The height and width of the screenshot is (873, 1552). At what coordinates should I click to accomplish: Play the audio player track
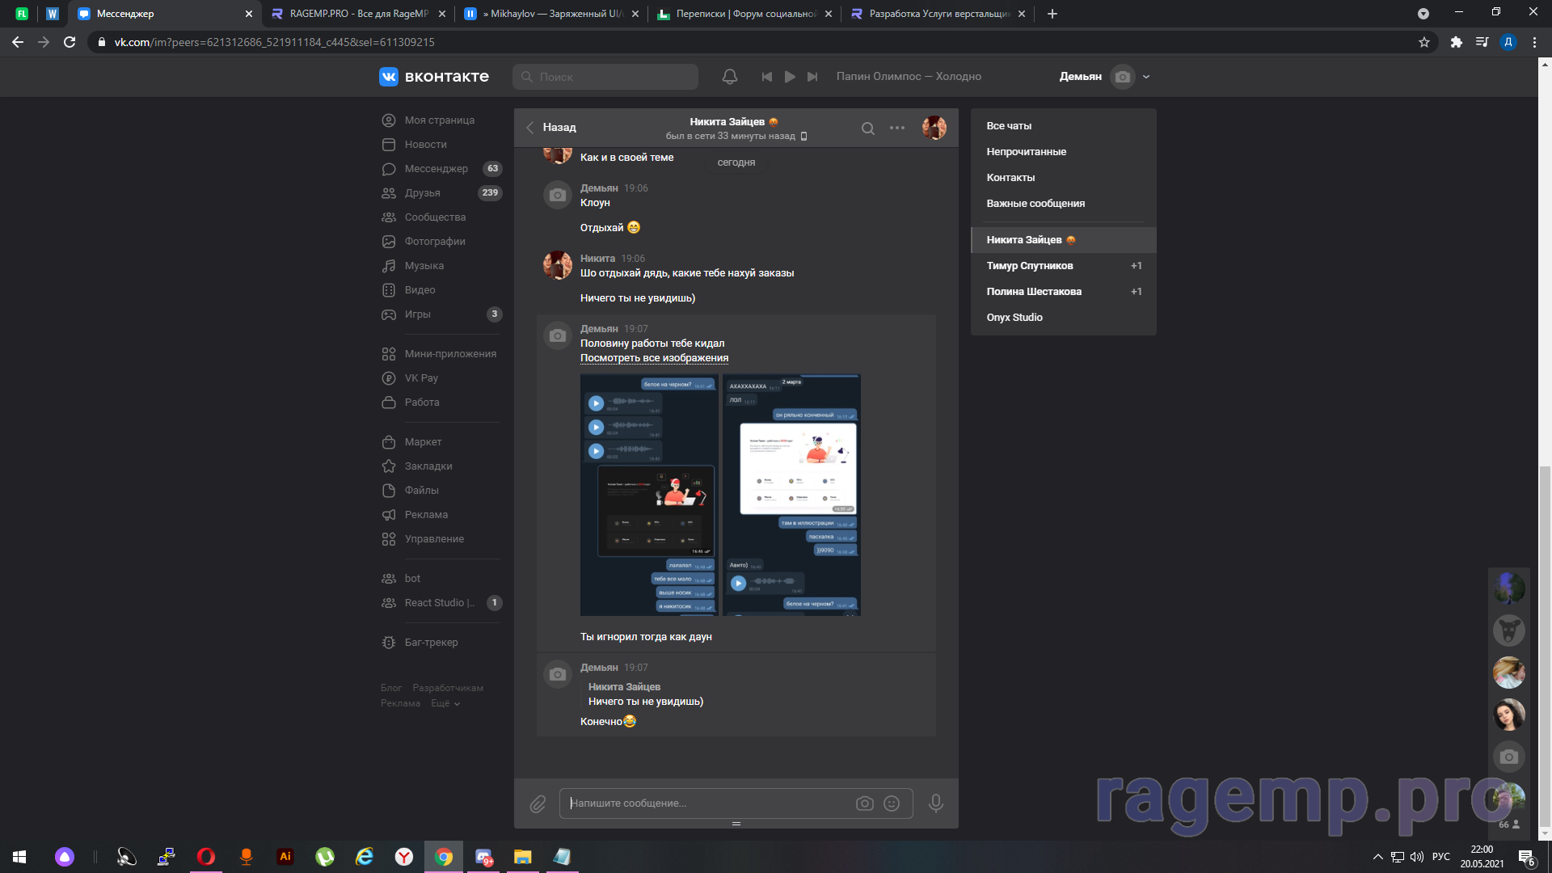pos(790,77)
